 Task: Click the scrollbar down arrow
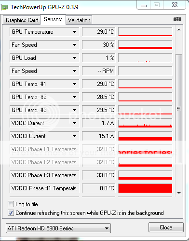(179, 193)
